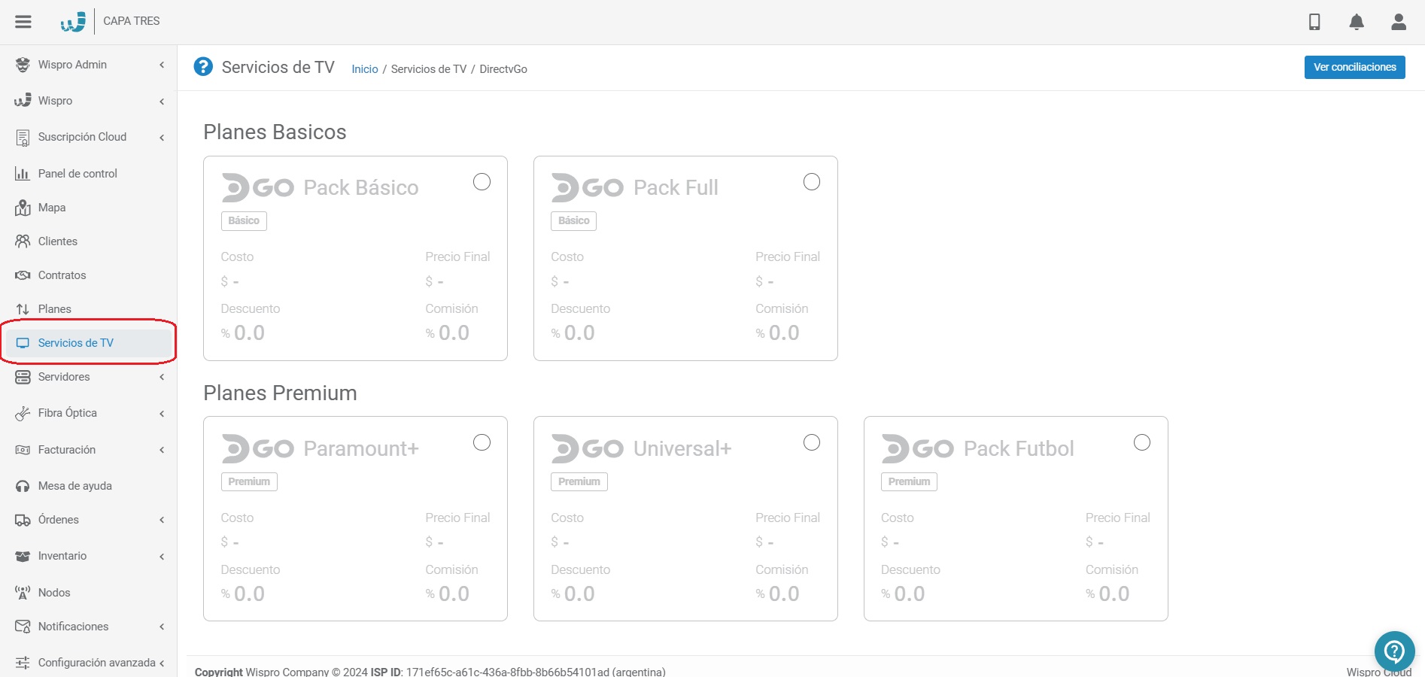
Task: Click the Wispro Admin sidebar icon
Action: click(23, 65)
